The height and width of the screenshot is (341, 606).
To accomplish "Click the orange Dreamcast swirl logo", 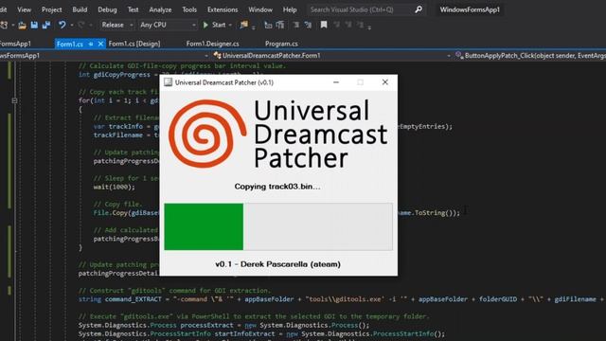I will click(x=207, y=134).
